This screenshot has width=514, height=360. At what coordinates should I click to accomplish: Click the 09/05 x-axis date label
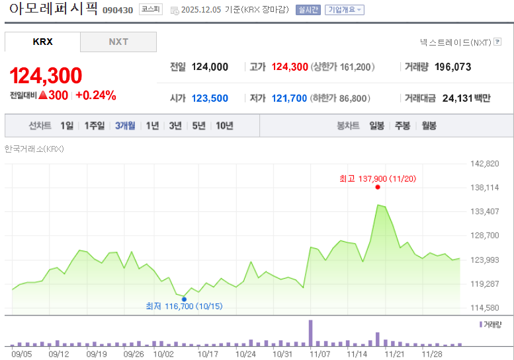coord(22,354)
